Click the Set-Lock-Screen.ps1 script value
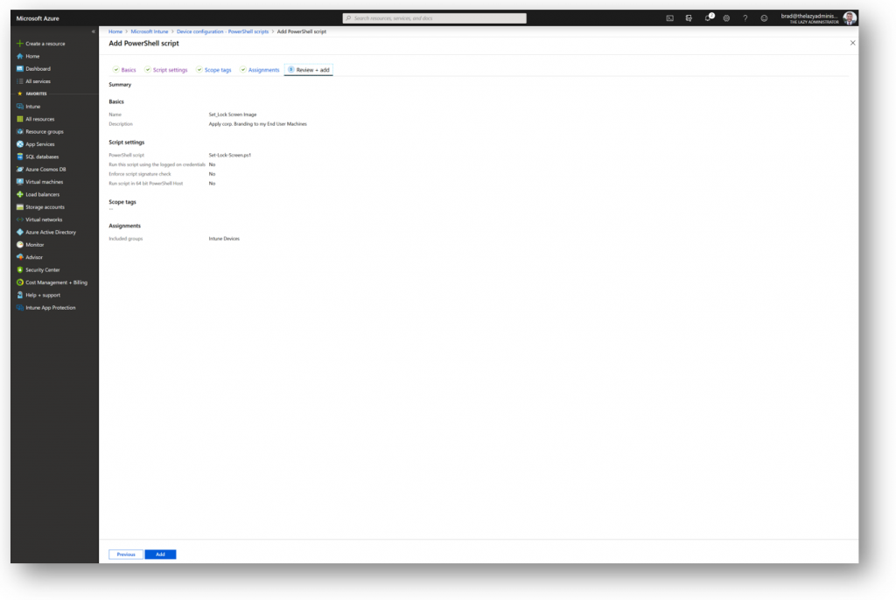 (x=230, y=155)
